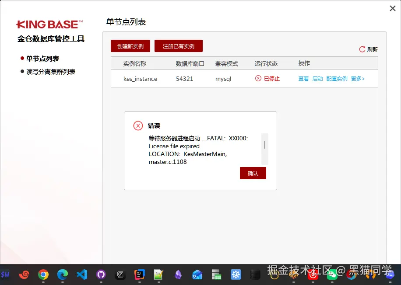Screen dimensions: 401x285
Task: Click the 单节点列表 page heading
Action: coord(126,22)
